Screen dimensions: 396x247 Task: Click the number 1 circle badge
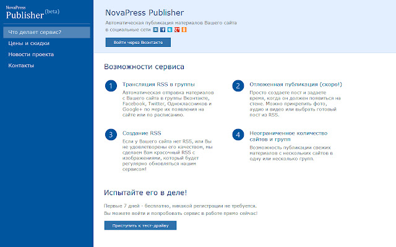point(111,86)
